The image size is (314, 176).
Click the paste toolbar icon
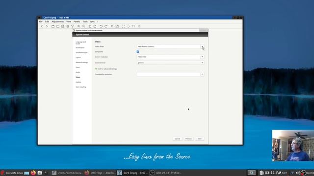click(95, 26)
